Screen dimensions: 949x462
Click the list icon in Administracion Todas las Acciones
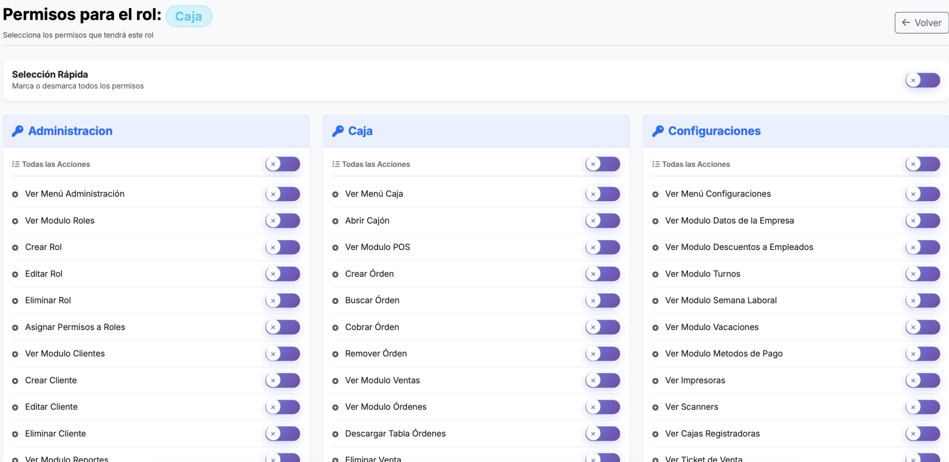pyautogui.click(x=16, y=164)
